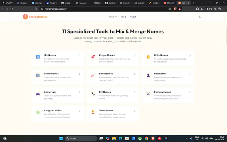
Task: Select the Anagram Maker title link
Action: (x=53, y=110)
